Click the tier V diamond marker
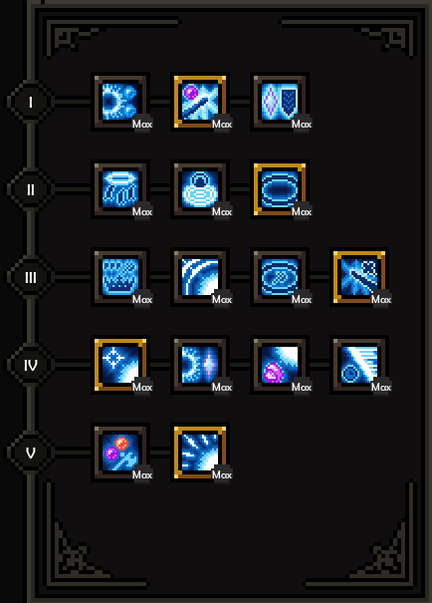Screen dimensions: 432x603 pos(31,452)
